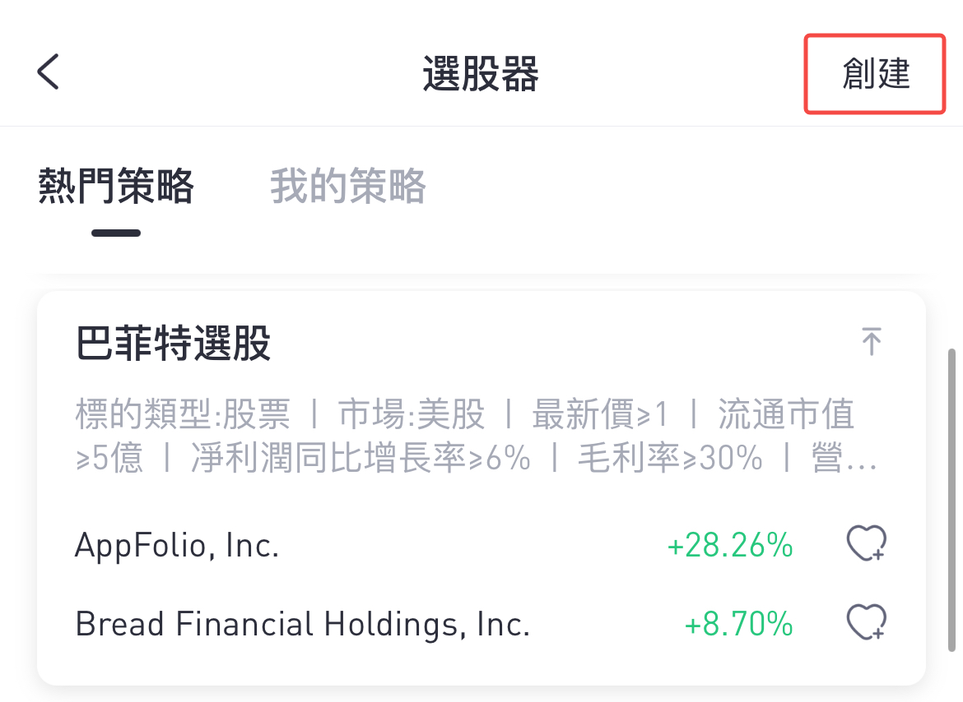Click the 標的類型:股票 condition text
The image size is (963, 702).
tap(183, 416)
